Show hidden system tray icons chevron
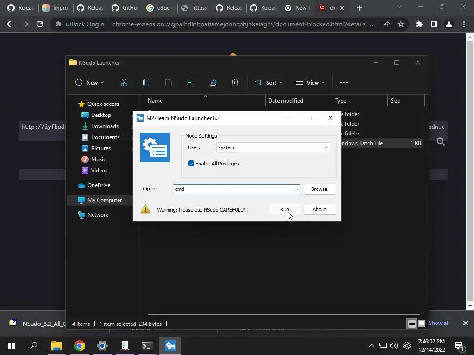 point(372,346)
